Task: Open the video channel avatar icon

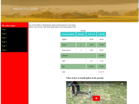Action: 69,85
